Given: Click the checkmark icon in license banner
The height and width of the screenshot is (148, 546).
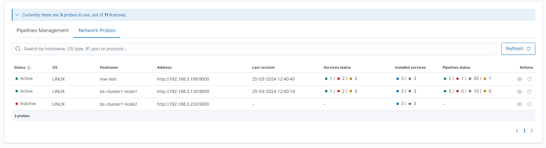Looking at the screenshot, I should coord(17,15).
